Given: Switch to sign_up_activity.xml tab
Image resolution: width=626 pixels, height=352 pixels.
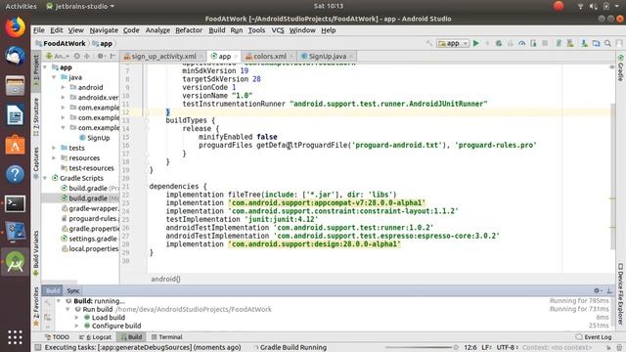Looking at the screenshot, I should tap(163, 57).
